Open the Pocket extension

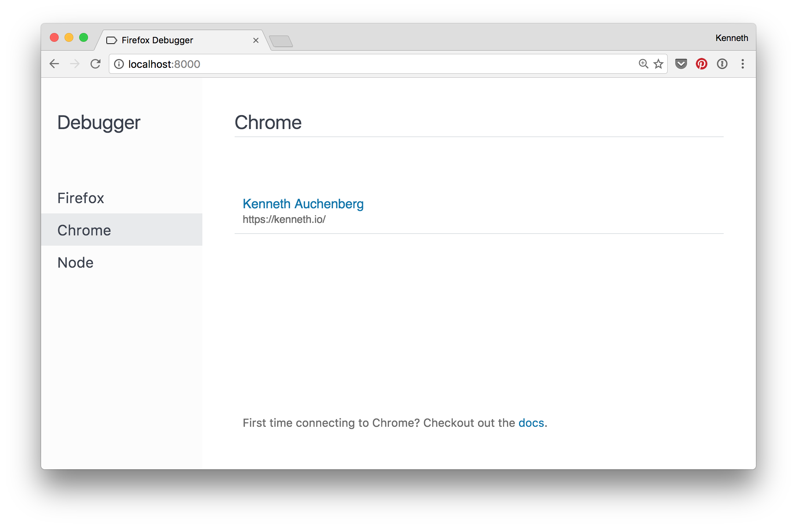pos(681,64)
